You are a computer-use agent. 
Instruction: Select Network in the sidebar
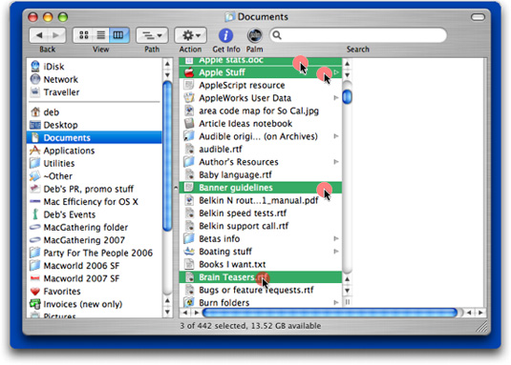95,79
